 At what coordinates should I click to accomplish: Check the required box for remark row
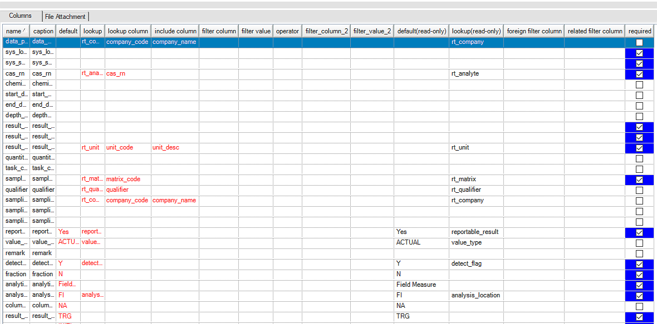point(639,253)
